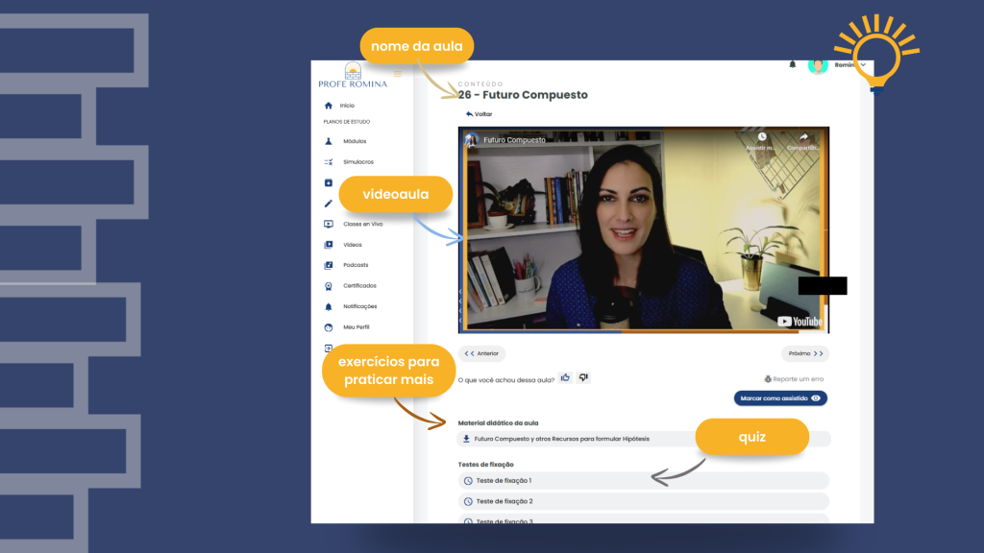
Task: Select Certificados in the sidebar menu
Action: pos(359,286)
